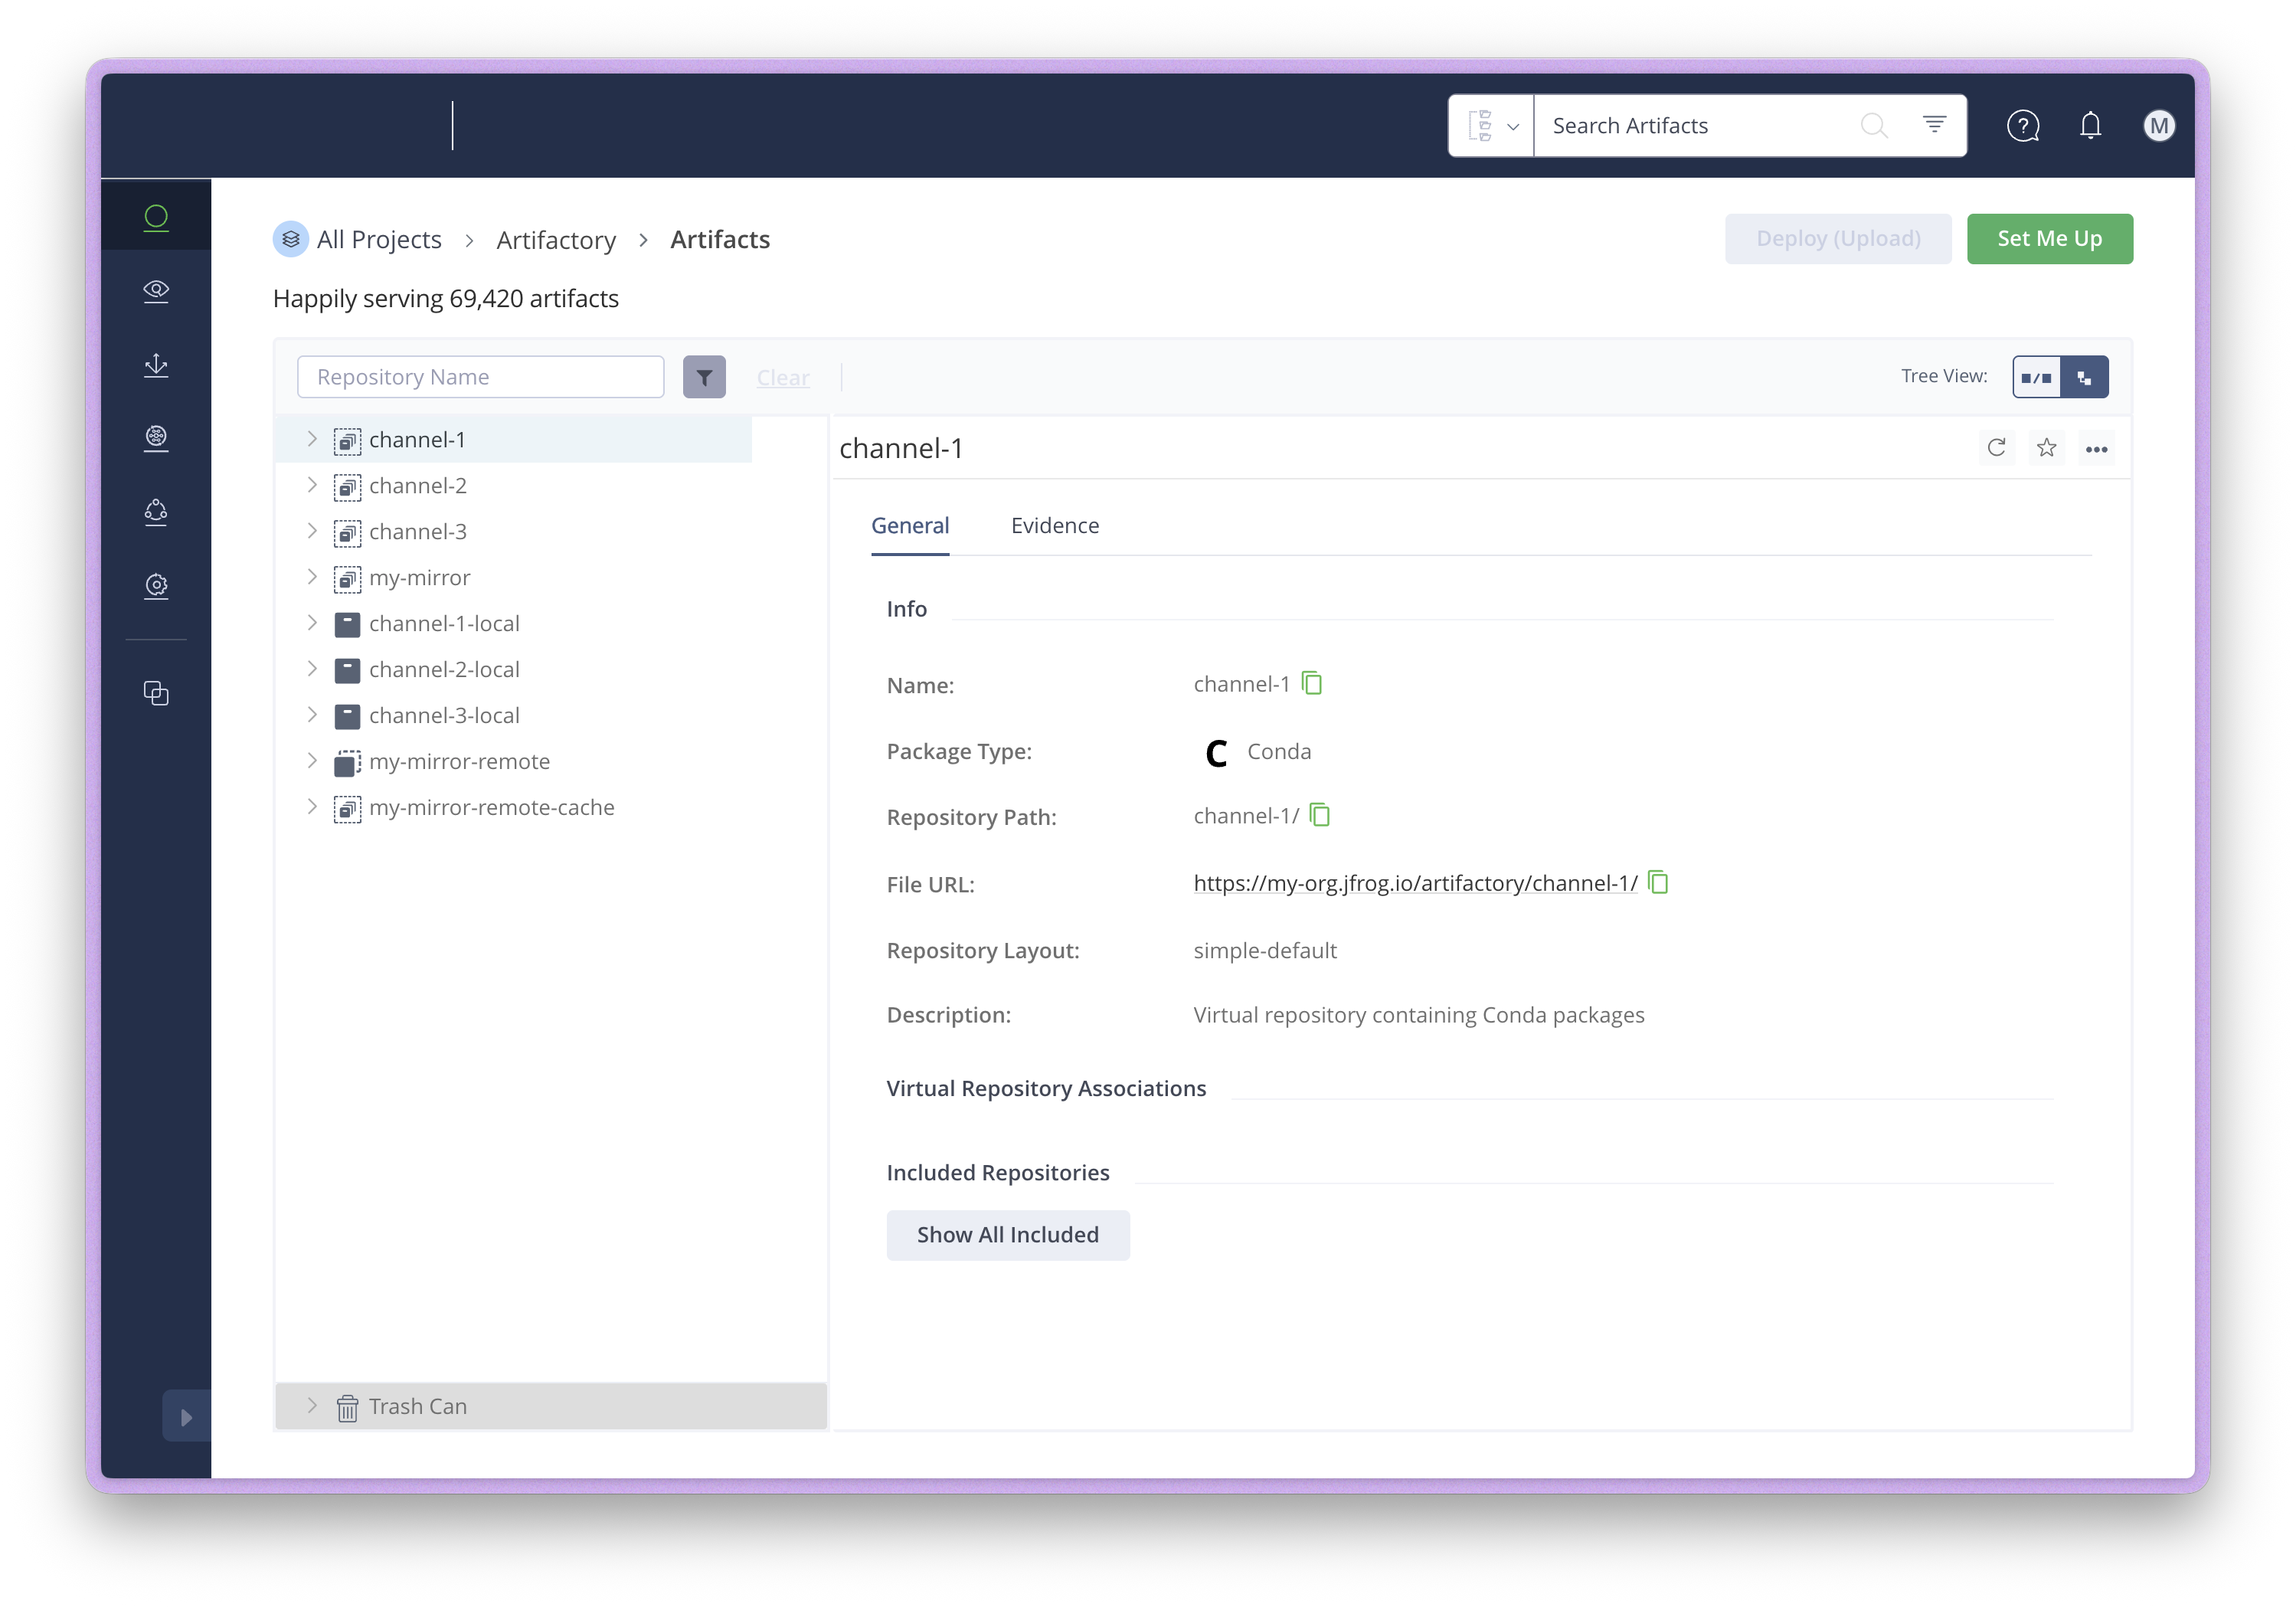Click Show All Included repositories button
This screenshot has height=1607, width=2296.
click(x=1007, y=1235)
